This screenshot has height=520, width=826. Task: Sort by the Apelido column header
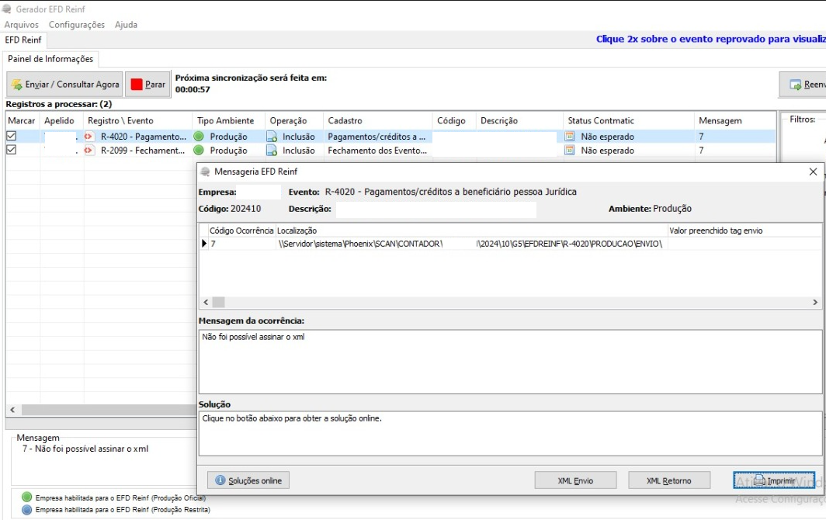[x=61, y=120]
